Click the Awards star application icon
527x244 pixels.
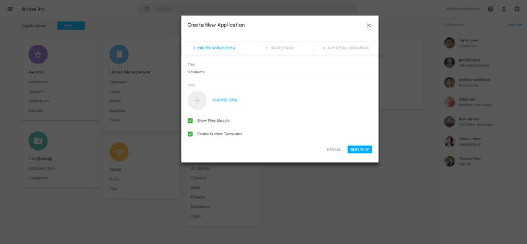coord(38,54)
